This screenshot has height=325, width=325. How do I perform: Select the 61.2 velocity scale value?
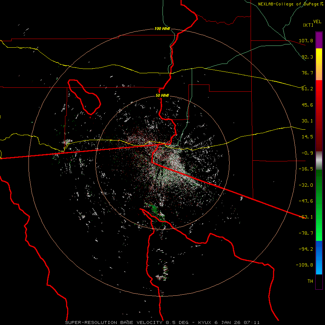[x=307, y=89]
